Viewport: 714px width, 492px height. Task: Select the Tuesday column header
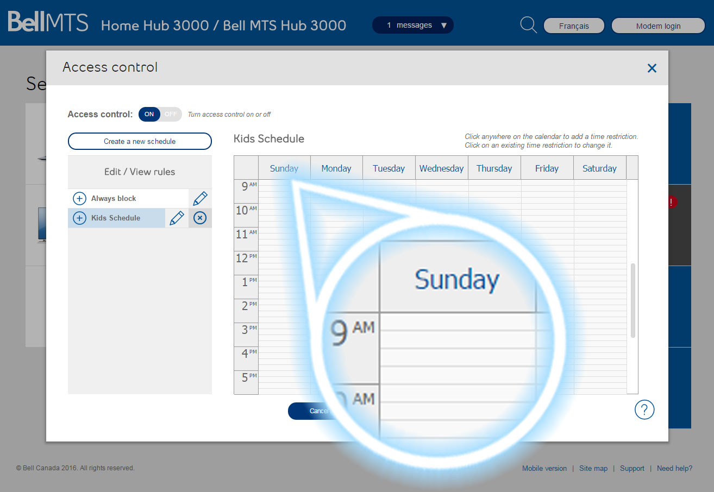(x=389, y=168)
